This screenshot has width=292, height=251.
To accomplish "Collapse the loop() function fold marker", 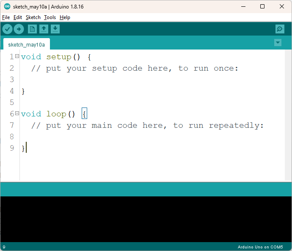I will (x=17, y=113).
